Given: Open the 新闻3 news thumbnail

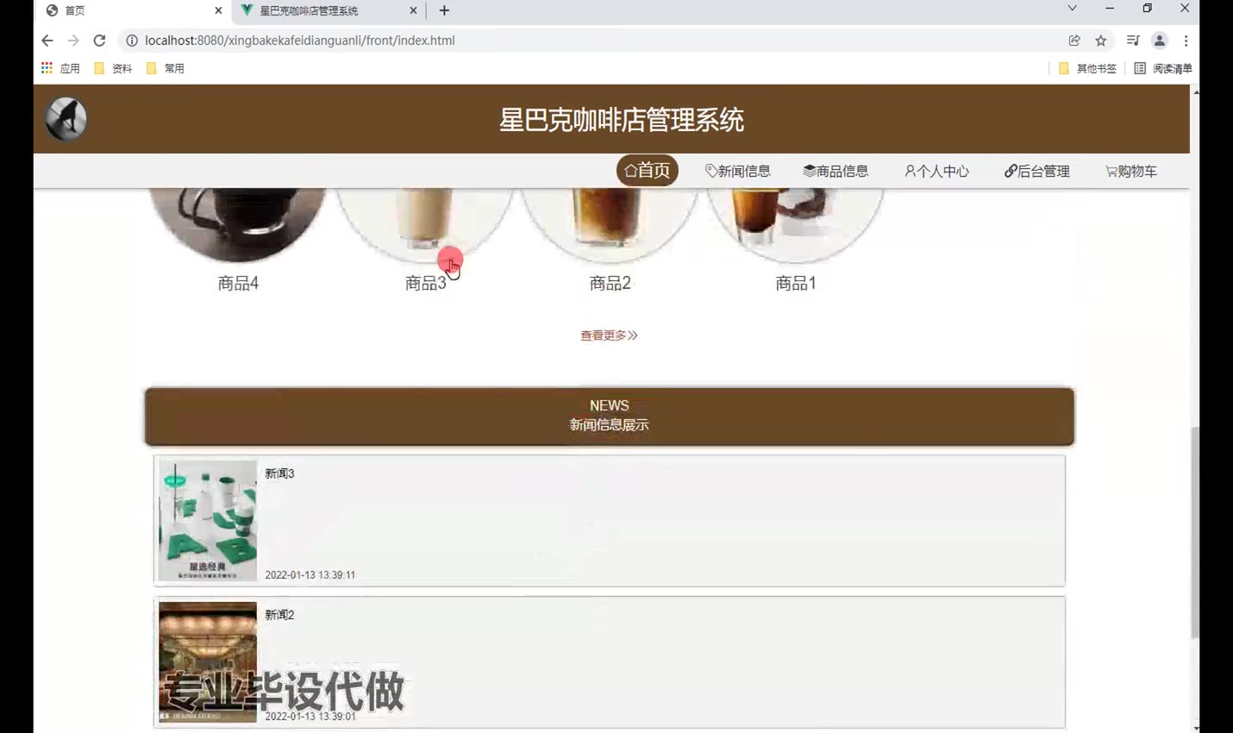Looking at the screenshot, I should pos(208,520).
